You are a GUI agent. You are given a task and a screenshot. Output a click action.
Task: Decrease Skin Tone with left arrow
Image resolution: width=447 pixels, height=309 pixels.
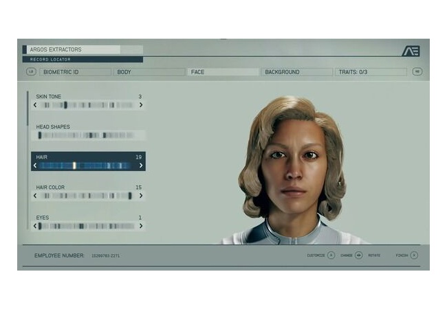pyautogui.click(x=35, y=105)
